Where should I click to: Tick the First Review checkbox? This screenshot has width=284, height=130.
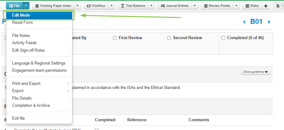(115, 38)
